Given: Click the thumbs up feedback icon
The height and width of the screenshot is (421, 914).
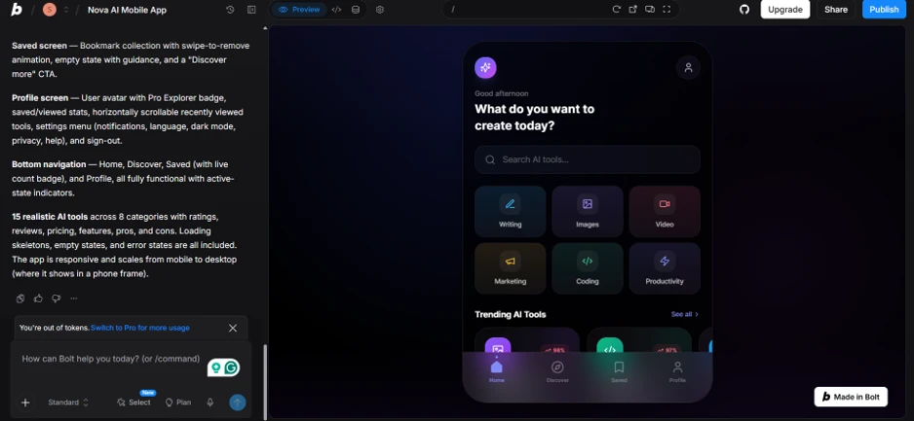Looking at the screenshot, I should pos(38,298).
